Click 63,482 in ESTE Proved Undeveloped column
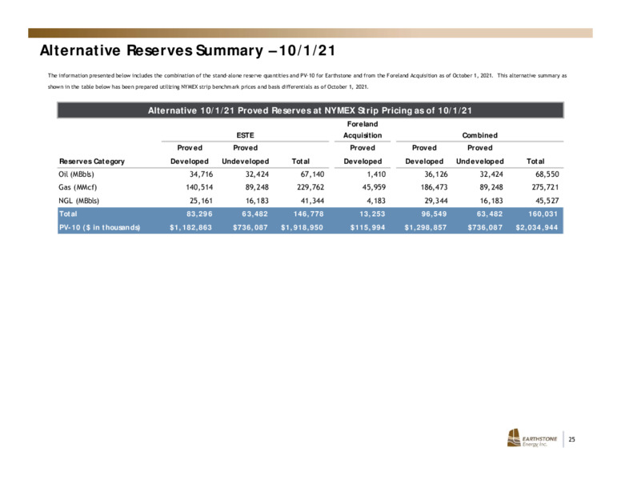The image size is (621, 480). [x=255, y=214]
